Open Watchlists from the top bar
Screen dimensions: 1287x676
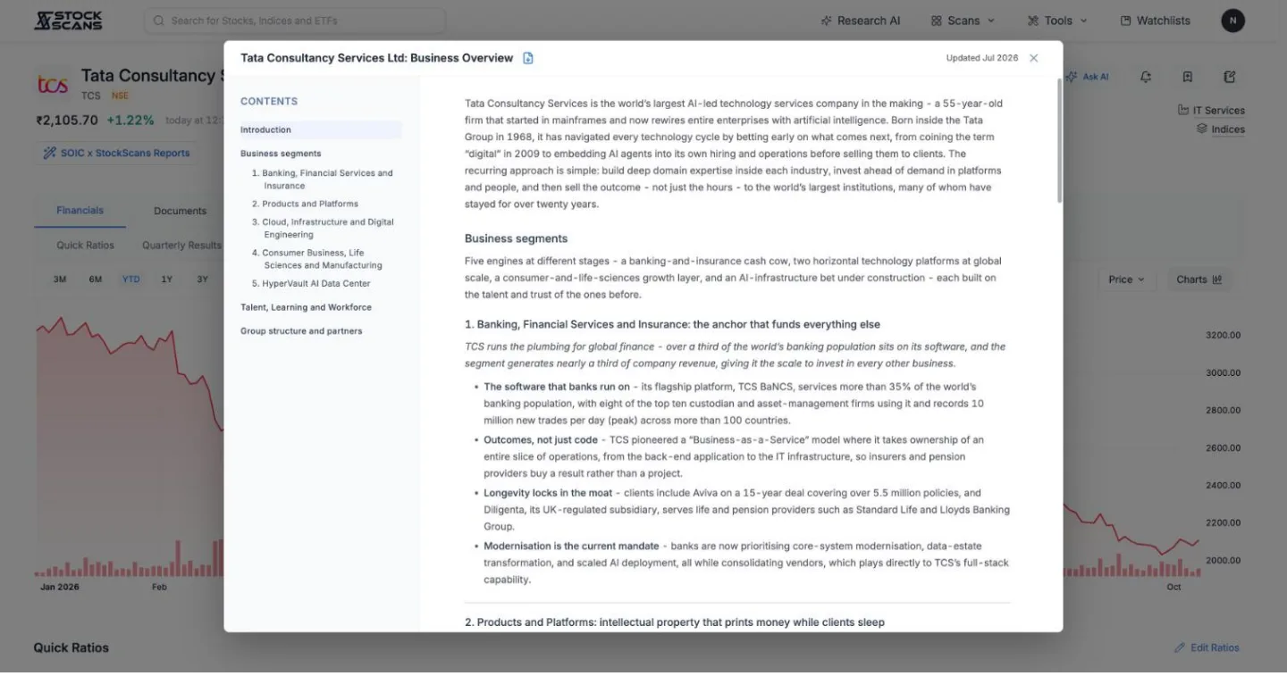point(1155,21)
